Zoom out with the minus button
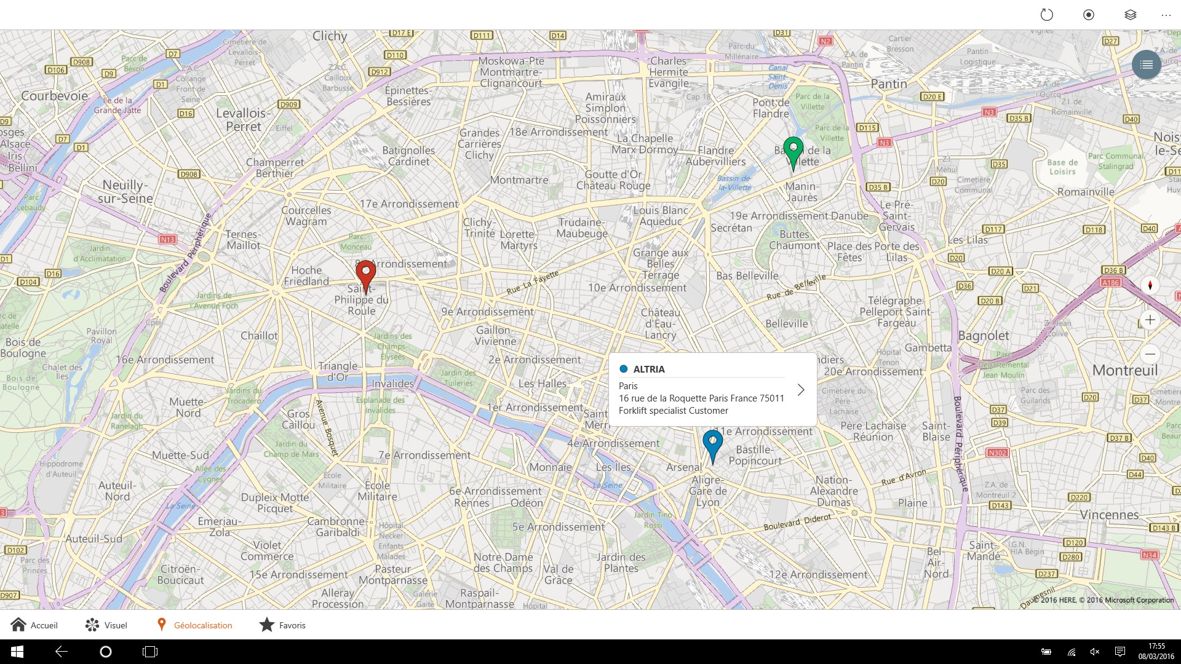Screen dimensions: 1181x664 click(x=1150, y=354)
